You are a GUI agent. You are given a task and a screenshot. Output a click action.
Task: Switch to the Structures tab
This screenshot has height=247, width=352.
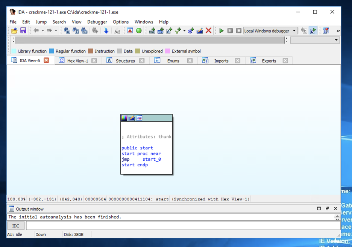(x=125, y=61)
